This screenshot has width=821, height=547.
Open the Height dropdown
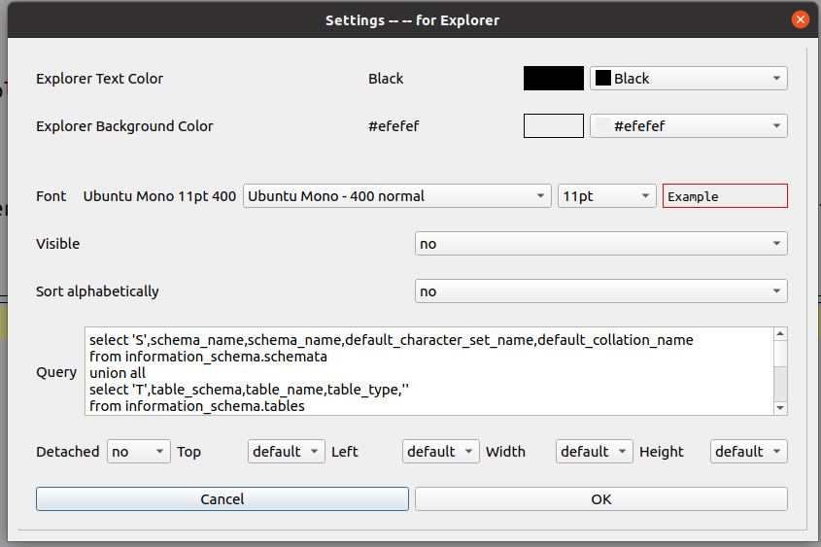(749, 451)
